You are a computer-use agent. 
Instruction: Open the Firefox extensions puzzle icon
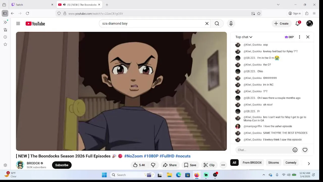point(307,13)
